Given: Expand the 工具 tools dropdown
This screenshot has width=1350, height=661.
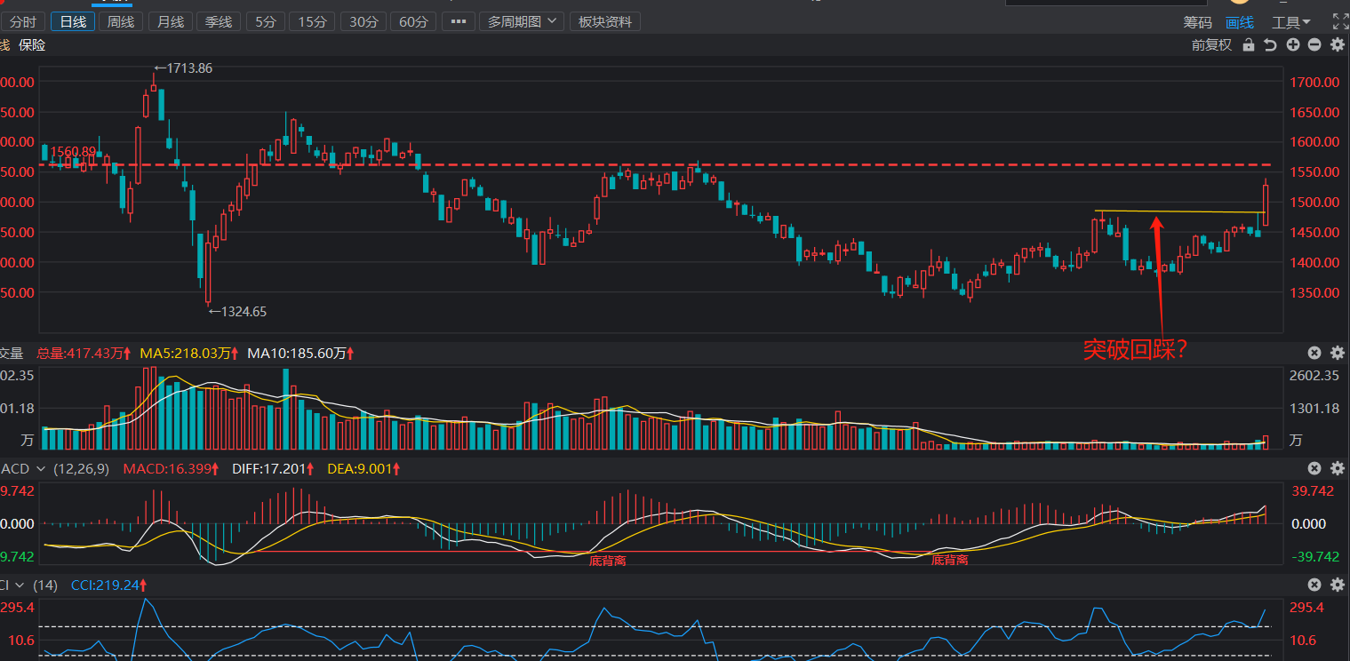Looking at the screenshot, I should tap(1291, 22).
